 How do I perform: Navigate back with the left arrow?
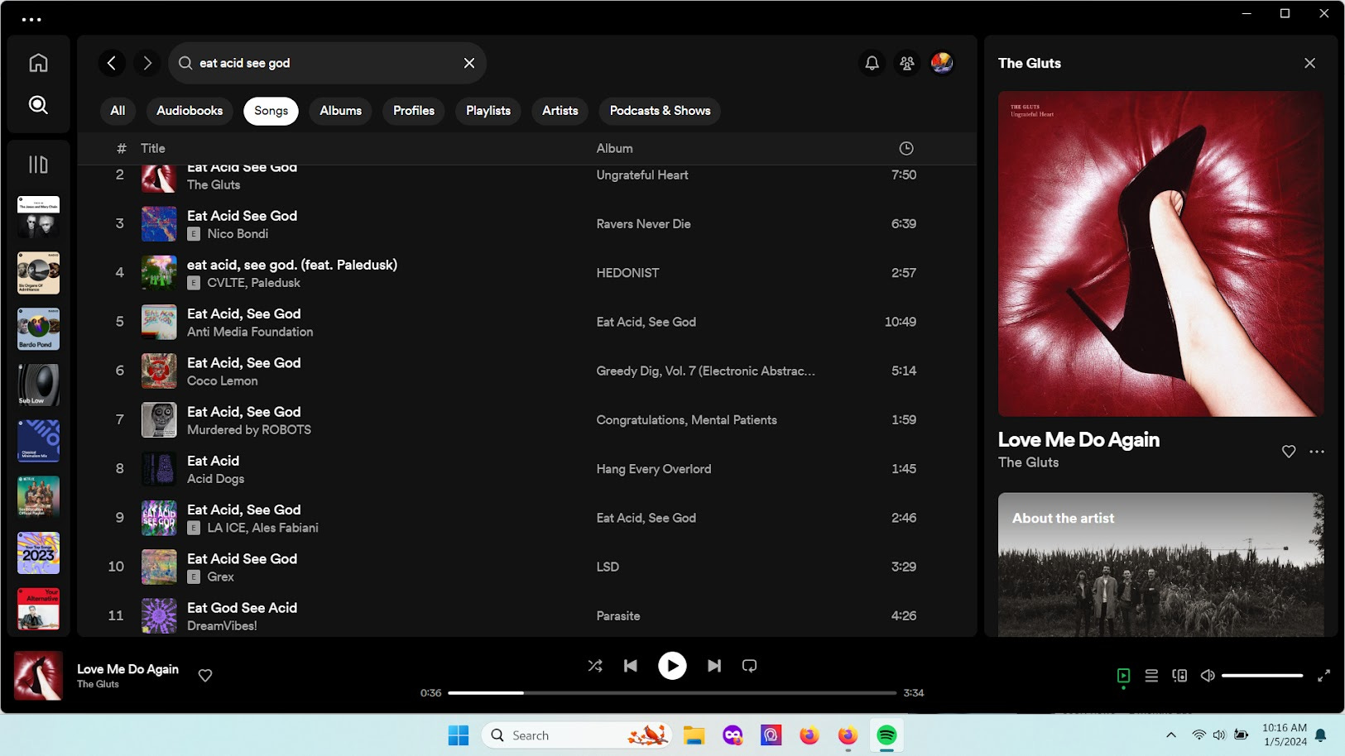pyautogui.click(x=112, y=63)
